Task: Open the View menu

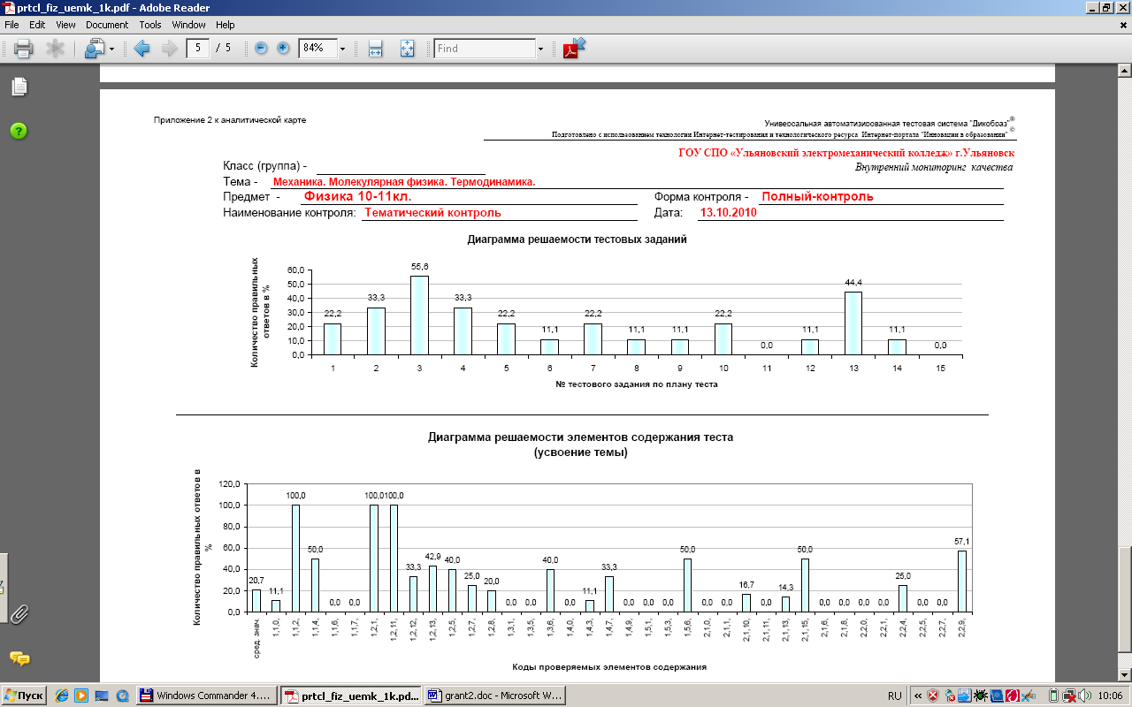Action: (65, 25)
